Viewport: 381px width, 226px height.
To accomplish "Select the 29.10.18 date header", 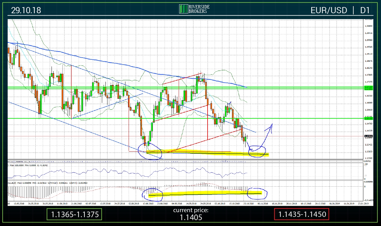I will coord(26,10).
